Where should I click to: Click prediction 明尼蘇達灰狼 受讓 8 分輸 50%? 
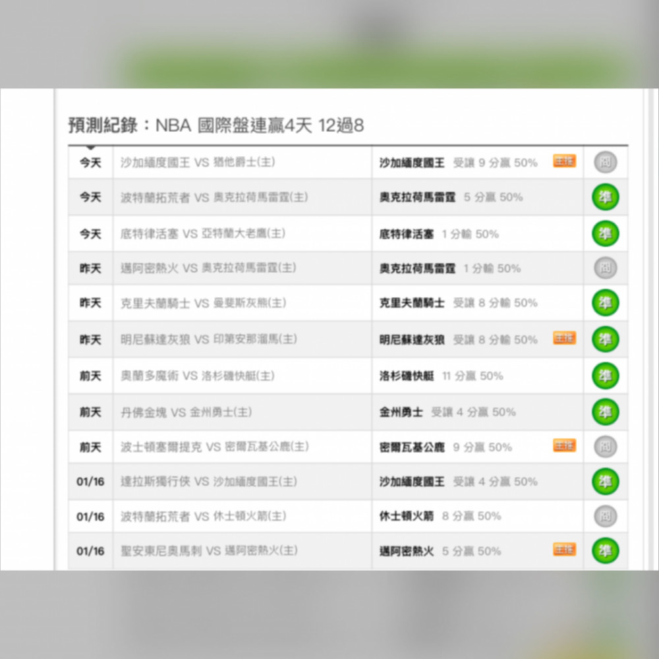coord(459,339)
